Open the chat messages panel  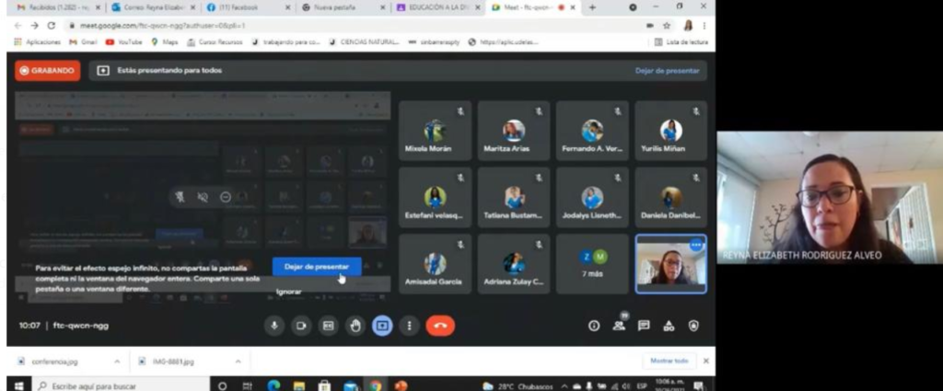(644, 326)
